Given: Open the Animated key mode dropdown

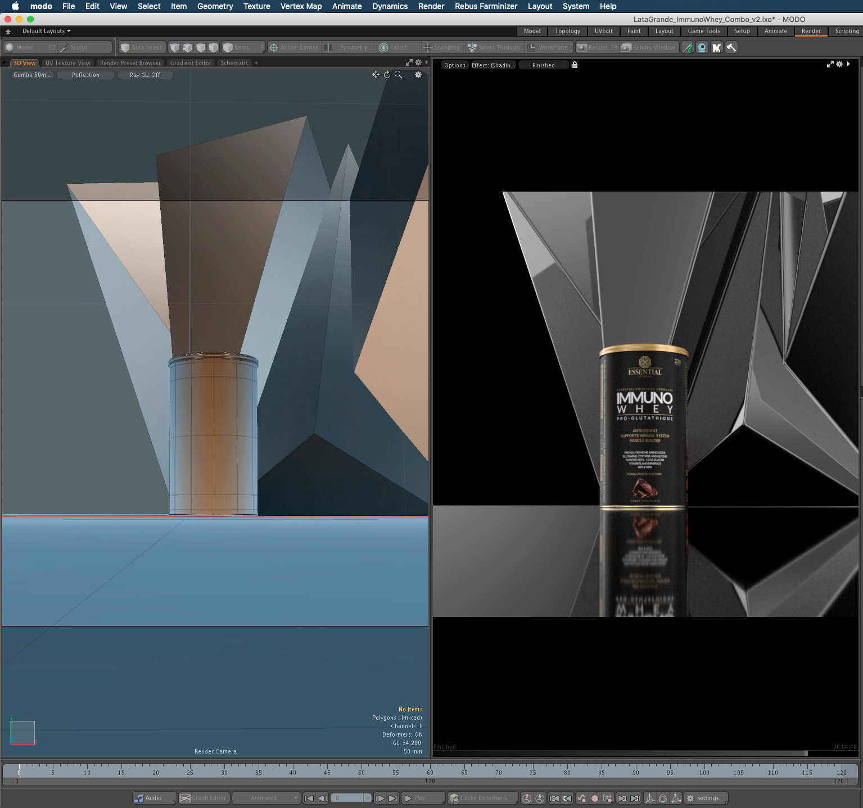Looking at the screenshot, I should pos(266,798).
